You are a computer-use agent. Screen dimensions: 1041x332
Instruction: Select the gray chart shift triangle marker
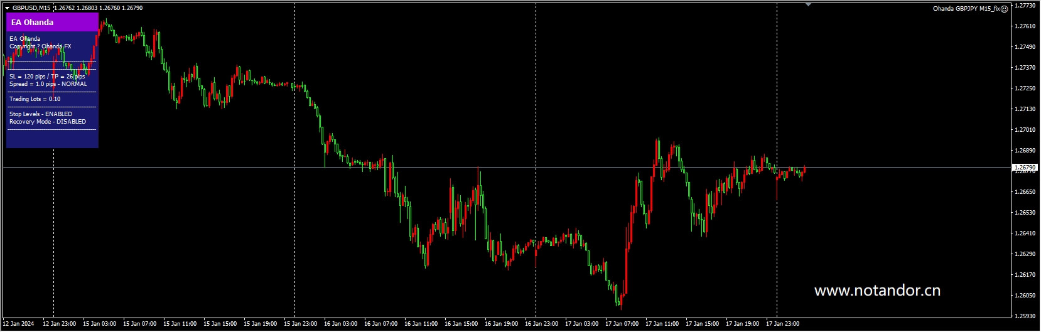809,4
